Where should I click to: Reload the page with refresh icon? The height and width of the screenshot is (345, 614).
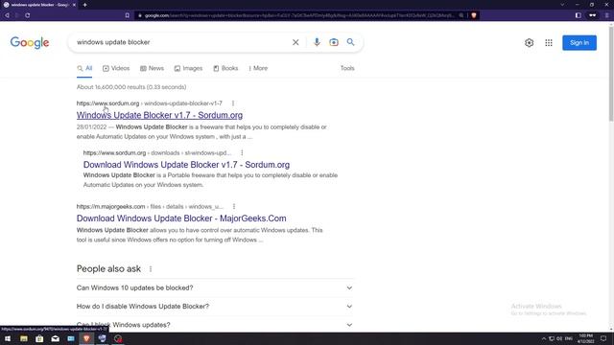(28, 15)
